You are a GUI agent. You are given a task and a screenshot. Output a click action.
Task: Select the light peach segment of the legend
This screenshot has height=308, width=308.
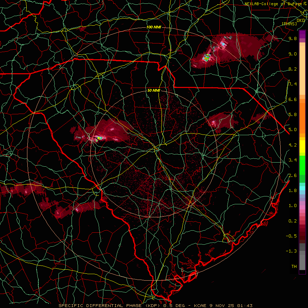302,70
